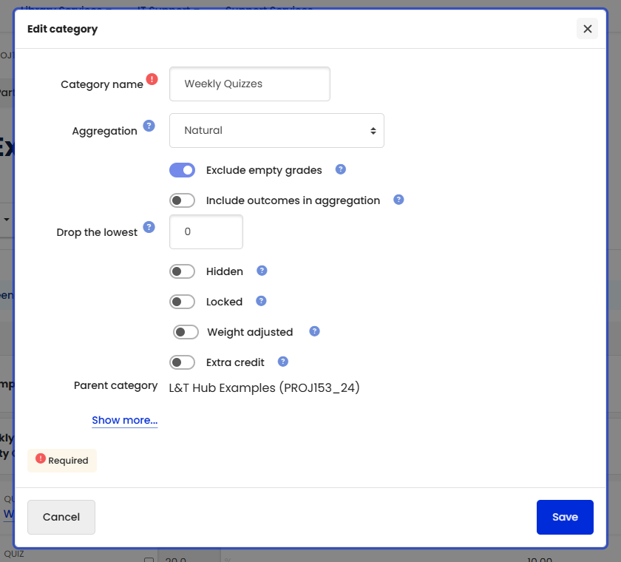The image size is (621, 562).
Task: Click inside the Category name field
Action: (x=249, y=84)
